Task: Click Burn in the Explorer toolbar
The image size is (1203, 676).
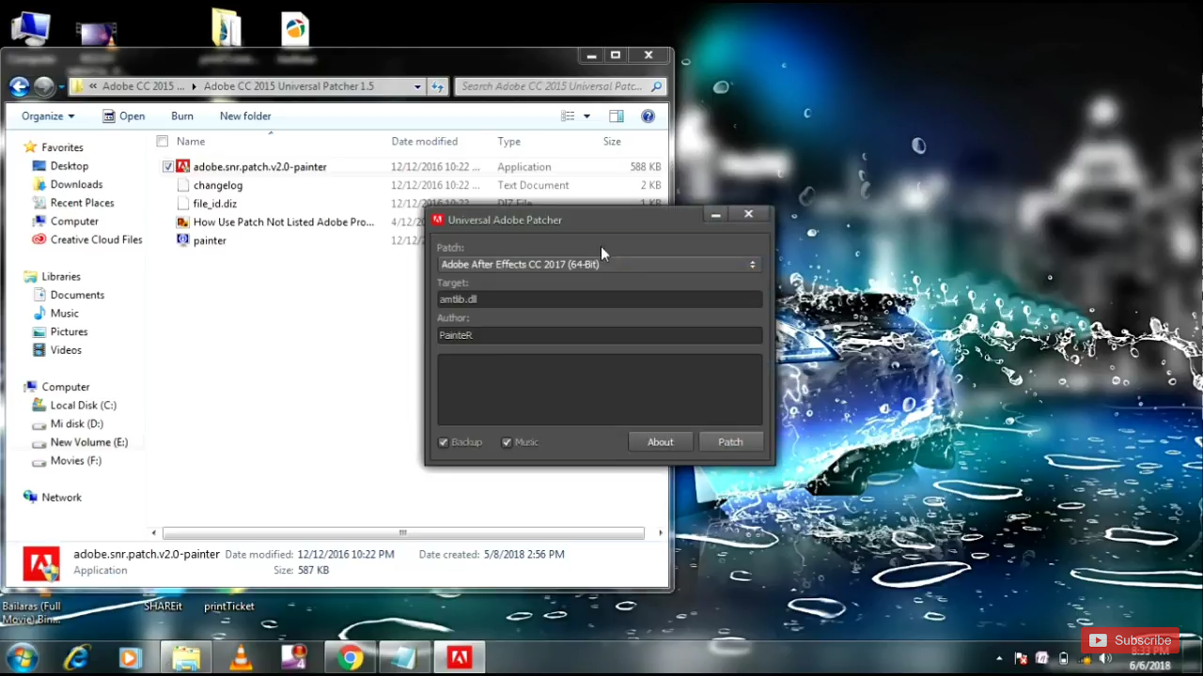Action: 182,116
